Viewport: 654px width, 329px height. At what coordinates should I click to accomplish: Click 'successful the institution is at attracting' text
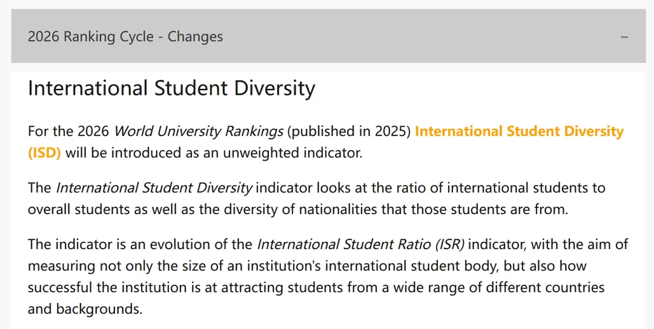click(x=155, y=287)
